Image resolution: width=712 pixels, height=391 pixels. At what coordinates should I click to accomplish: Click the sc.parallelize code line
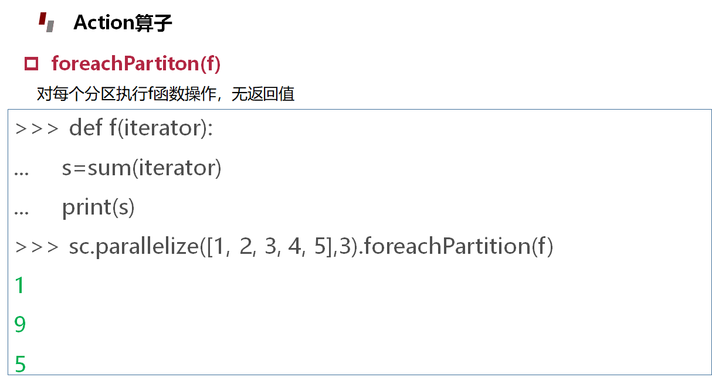point(311,246)
